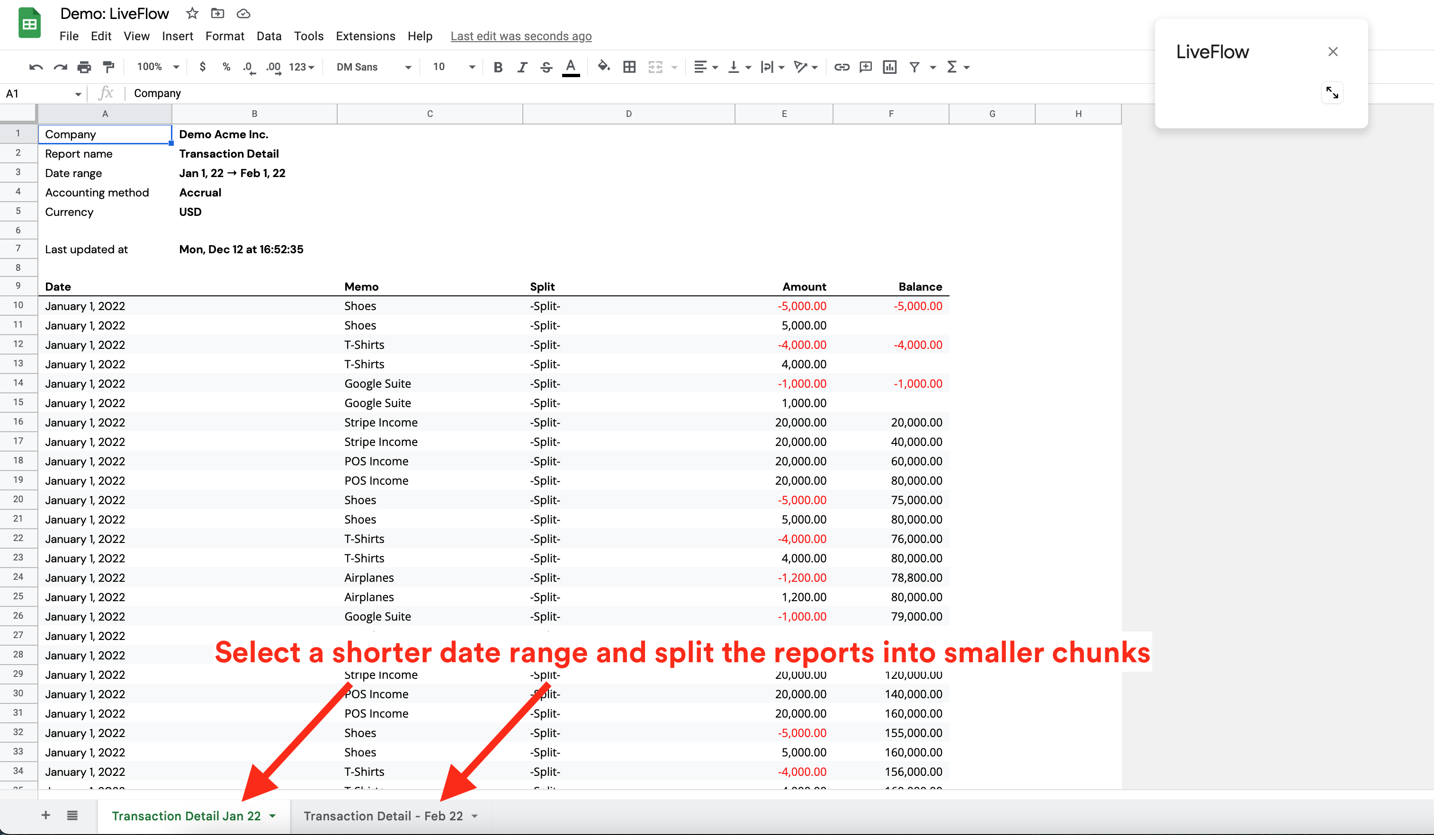Open the zoom level dropdown
This screenshot has width=1434, height=835.
[x=158, y=67]
